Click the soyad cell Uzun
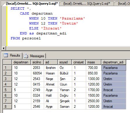The height and width of the screenshot is (113, 130). [x=65, y=84]
